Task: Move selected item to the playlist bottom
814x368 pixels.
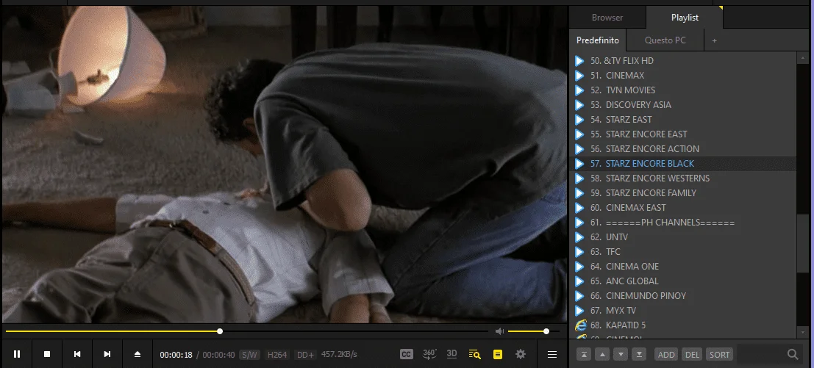Action: (x=640, y=355)
